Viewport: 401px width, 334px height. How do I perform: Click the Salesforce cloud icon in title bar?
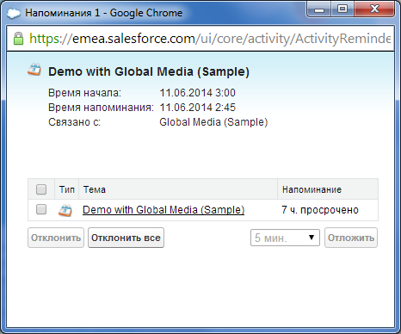point(14,13)
